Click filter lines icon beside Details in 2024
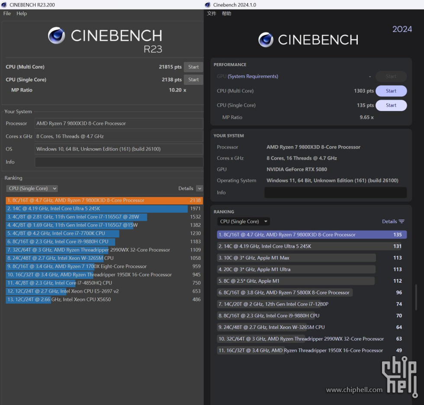The height and width of the screenshot is (405, 424). click(x=402, y=221)
